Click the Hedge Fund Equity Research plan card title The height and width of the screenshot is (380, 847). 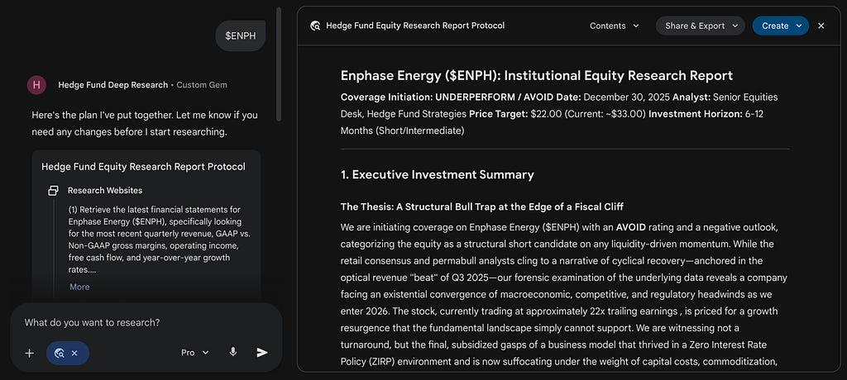click(x=143, y=167)
